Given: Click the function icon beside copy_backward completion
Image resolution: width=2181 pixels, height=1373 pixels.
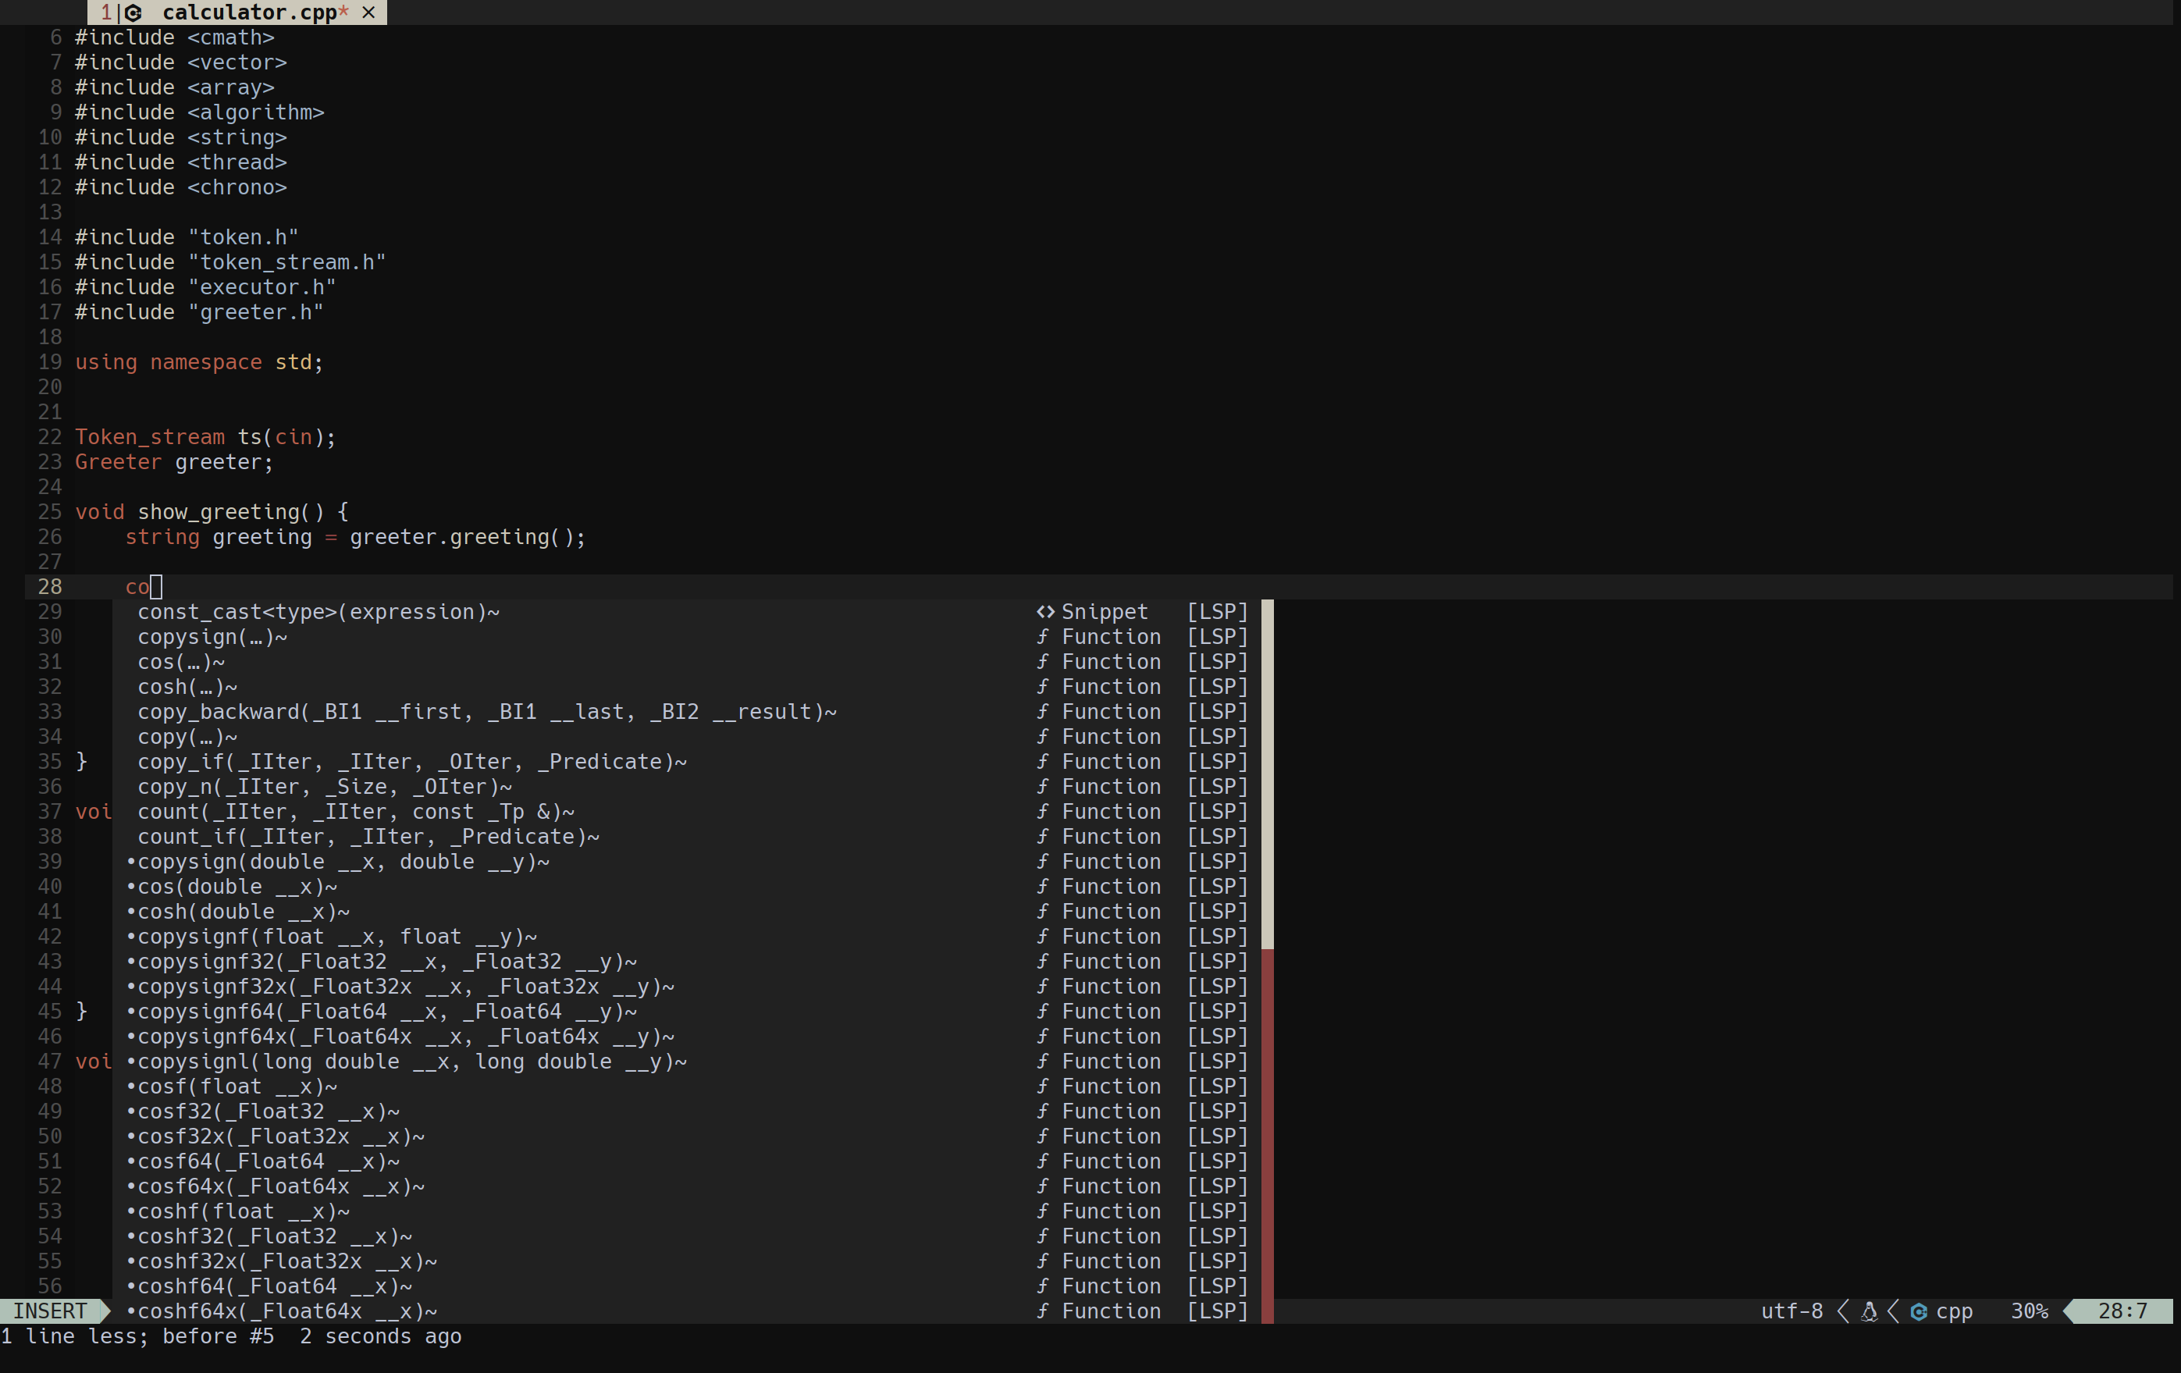Looking at the screenshot, I should pyautogui.click(x=1043, y=712).
